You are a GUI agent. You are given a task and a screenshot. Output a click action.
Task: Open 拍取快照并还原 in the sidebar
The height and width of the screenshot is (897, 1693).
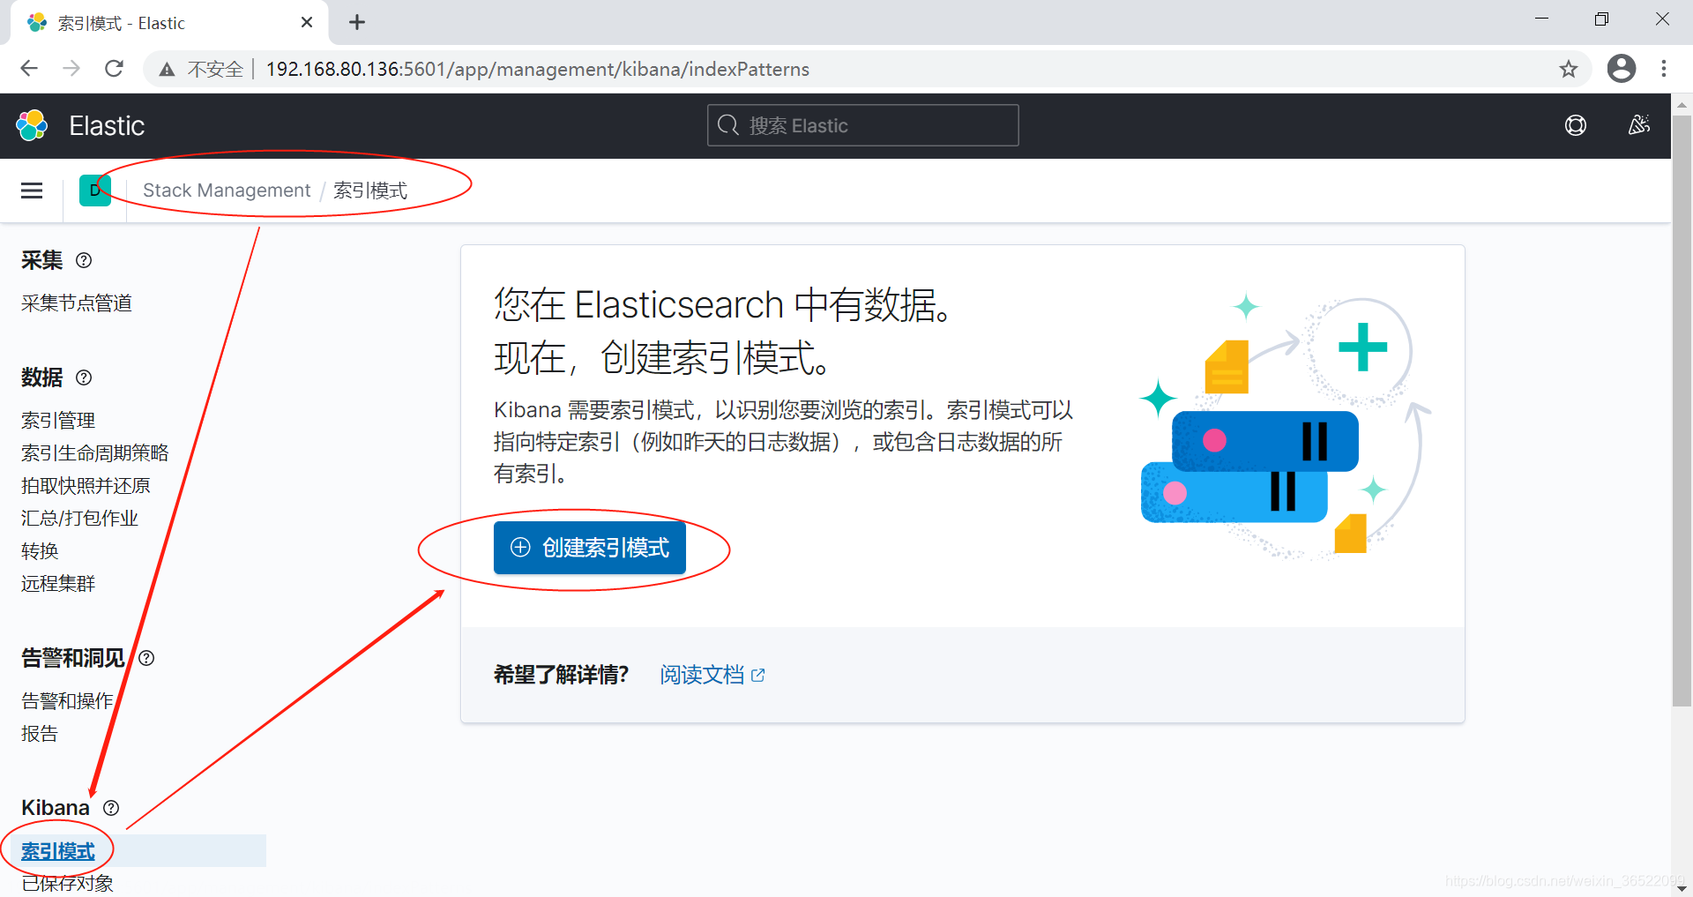pos(86,486)
